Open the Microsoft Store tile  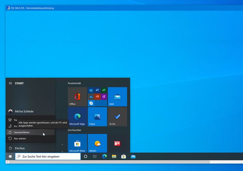click(77, 143)
